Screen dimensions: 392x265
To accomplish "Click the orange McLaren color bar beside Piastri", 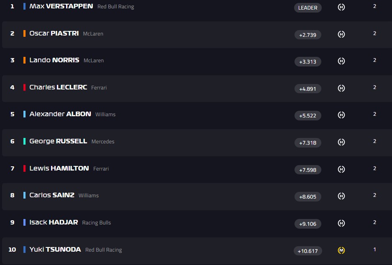I will (x=25, y=33).
